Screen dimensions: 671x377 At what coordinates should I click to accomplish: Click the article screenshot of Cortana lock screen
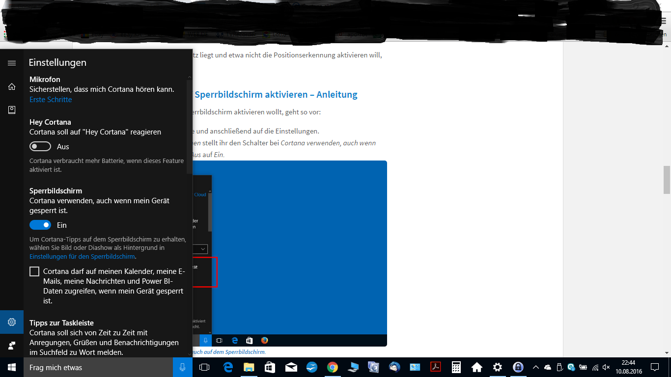pos(289,253)
